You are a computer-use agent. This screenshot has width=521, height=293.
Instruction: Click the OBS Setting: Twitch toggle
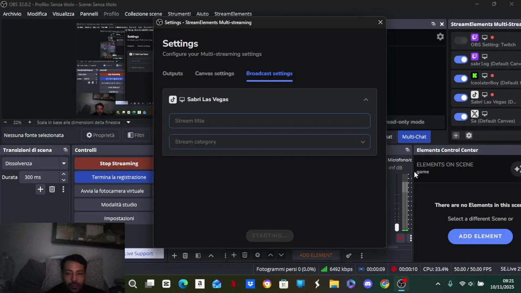point(461,40)
